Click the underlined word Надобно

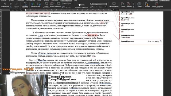[x=42, y=60]
